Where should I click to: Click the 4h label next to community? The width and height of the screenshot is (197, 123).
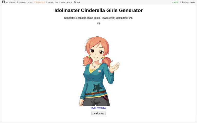tap(31, 2)
